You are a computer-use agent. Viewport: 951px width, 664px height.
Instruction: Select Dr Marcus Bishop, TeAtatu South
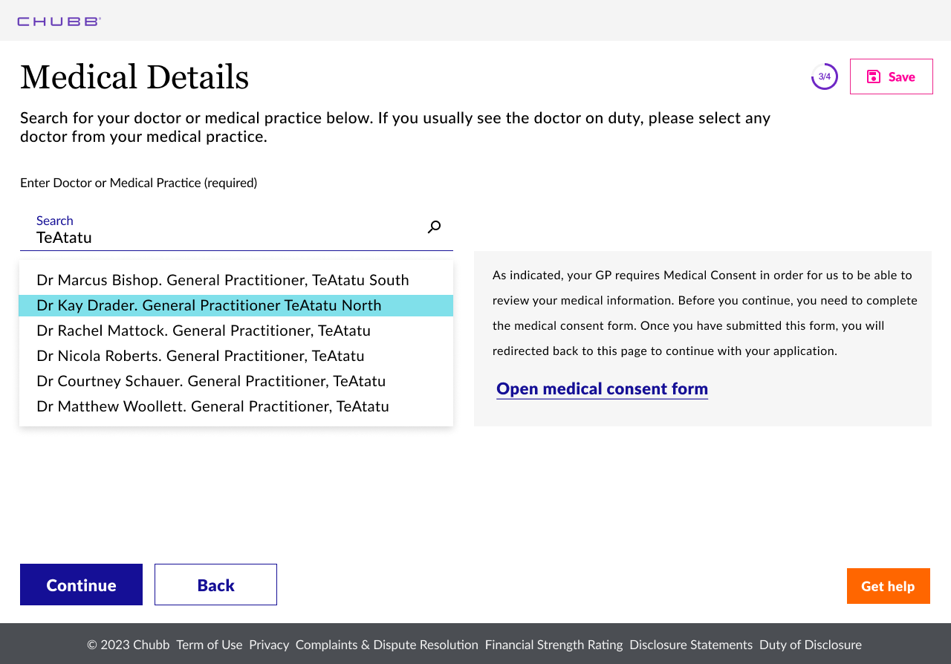pyautogui.click(x=236, y=280)
